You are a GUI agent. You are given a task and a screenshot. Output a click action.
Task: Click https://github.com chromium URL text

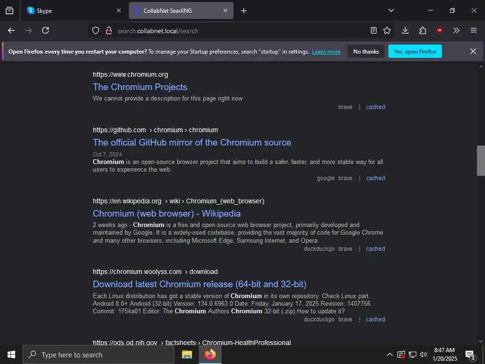coord(155,130)
